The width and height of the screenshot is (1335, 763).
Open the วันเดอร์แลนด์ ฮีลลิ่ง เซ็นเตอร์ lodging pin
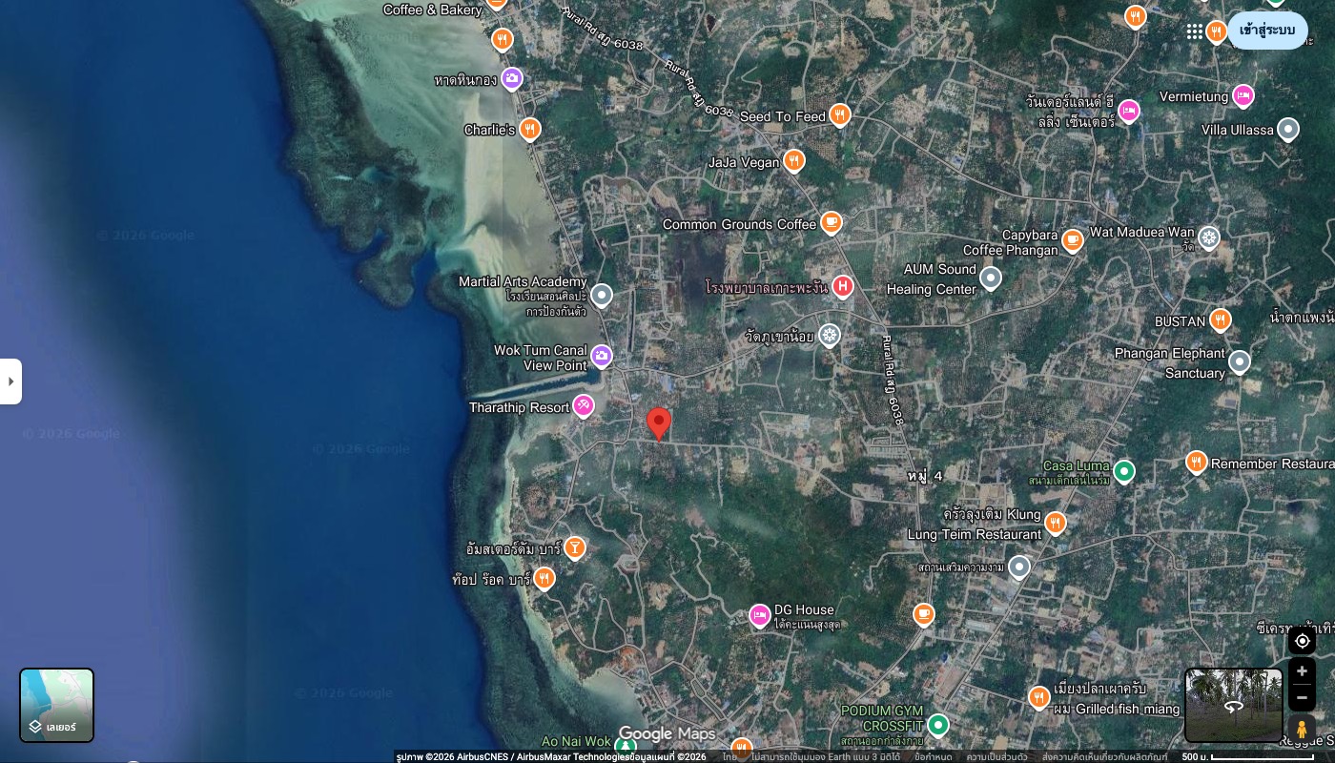point(1129,111)
